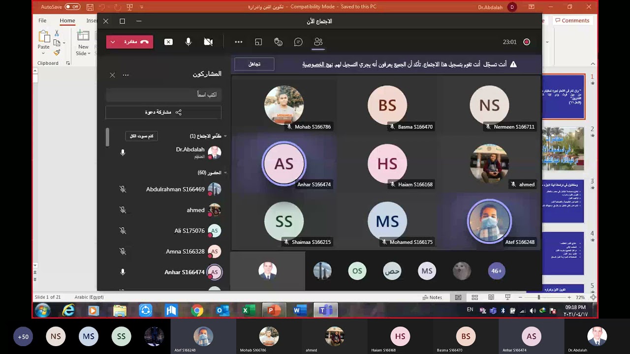Toggle the microphone in meeting toolbar
630x354 pixels.
click(188, 42)
